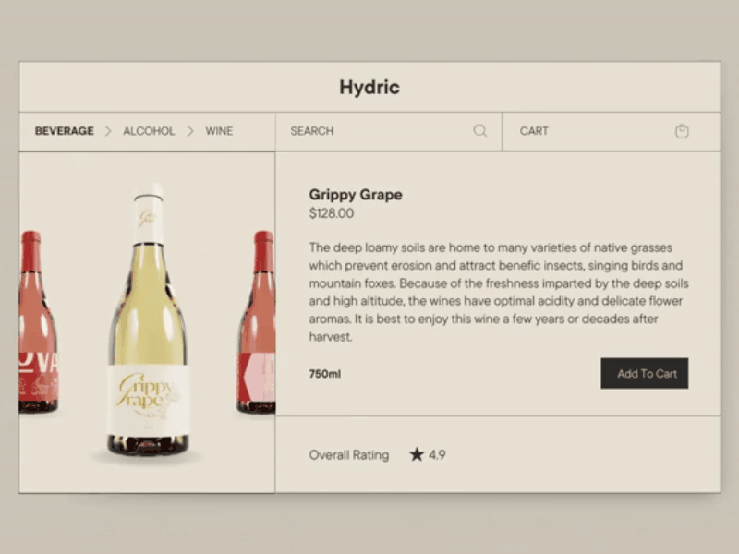Open the cart via shopping bag icon
Image resolution: width=739 pixels, height=554 pixels.
(x=682, y=131)
